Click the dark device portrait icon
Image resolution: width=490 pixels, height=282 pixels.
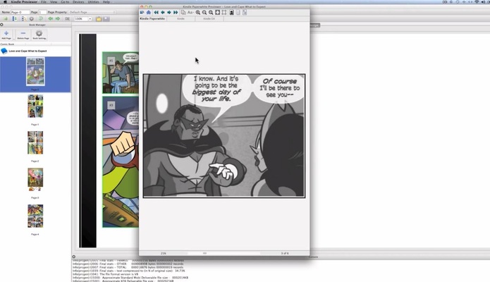pos(231,13)
